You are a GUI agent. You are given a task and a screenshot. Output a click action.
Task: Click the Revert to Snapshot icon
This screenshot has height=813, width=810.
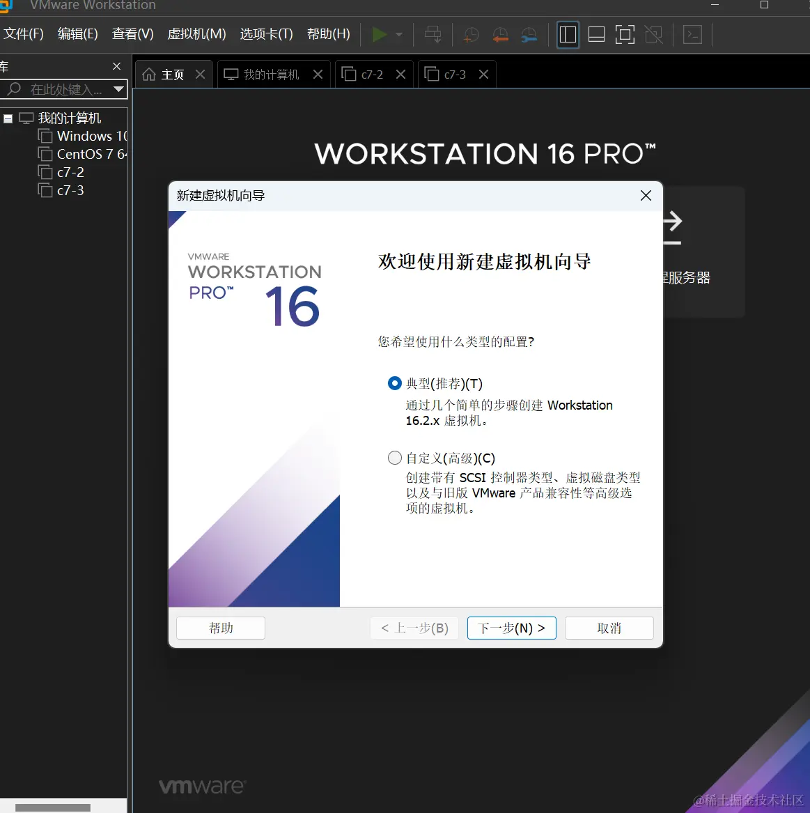point(500,35)
